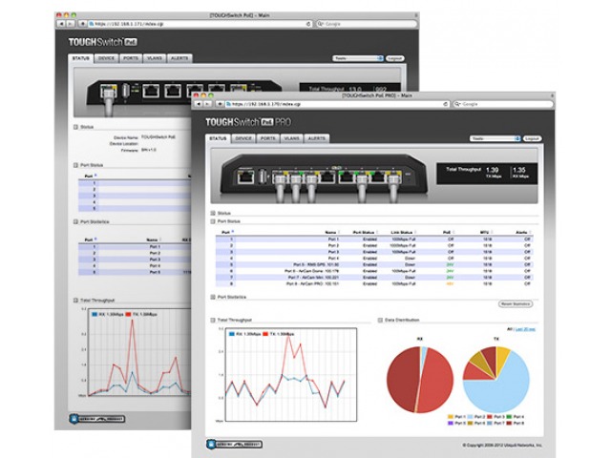Click the Port 2 light-blue legend swatch
This screenshot has width=611, height=458.
tap(470, 417)
